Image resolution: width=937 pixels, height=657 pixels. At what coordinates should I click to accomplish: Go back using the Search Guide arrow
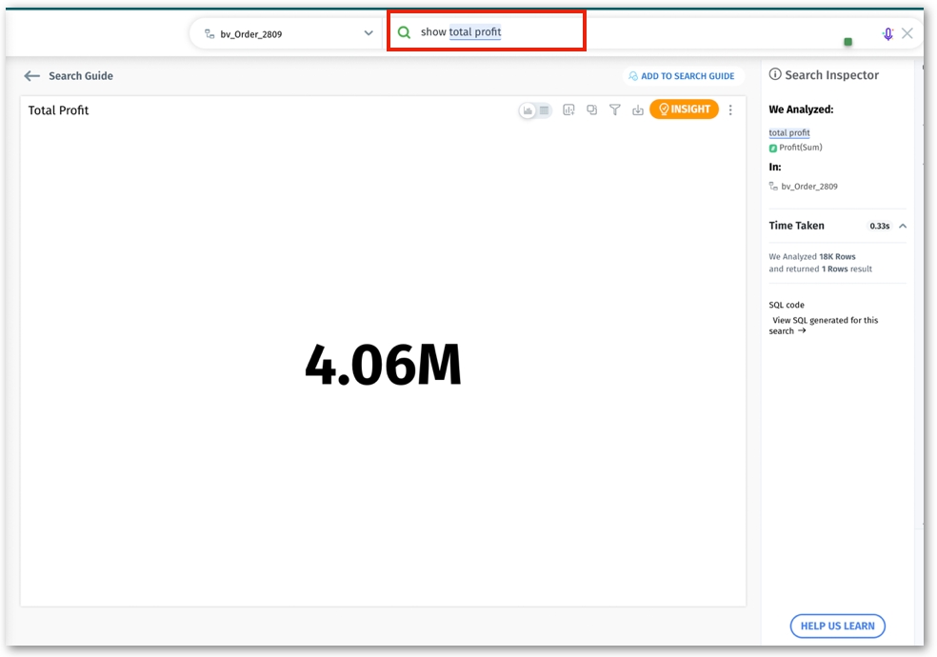32,76
